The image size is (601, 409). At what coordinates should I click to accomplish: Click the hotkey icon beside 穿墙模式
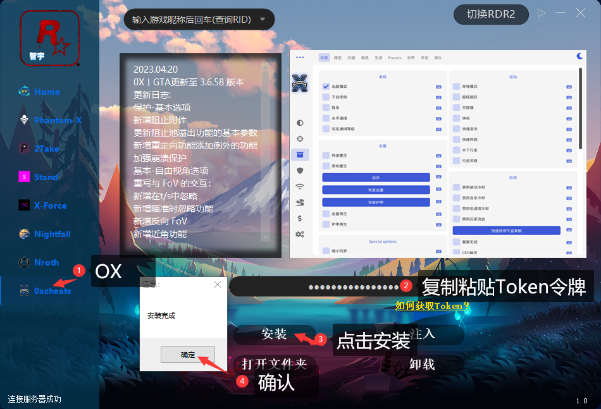(569, 87)
